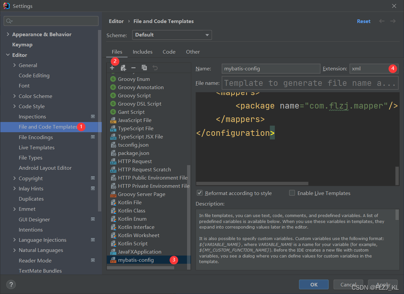
Task: Select Keymap in settings tree
Action: point(22,44)
